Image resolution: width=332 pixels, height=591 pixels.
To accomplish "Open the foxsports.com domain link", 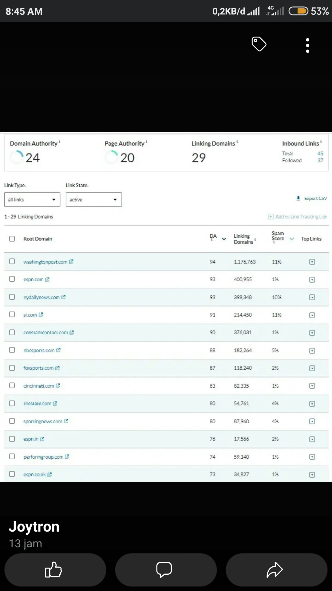I will pos(38,368).
